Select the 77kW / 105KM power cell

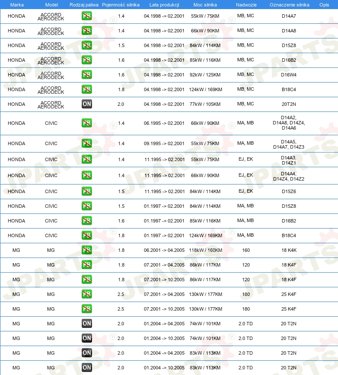[x=205, y=104]
